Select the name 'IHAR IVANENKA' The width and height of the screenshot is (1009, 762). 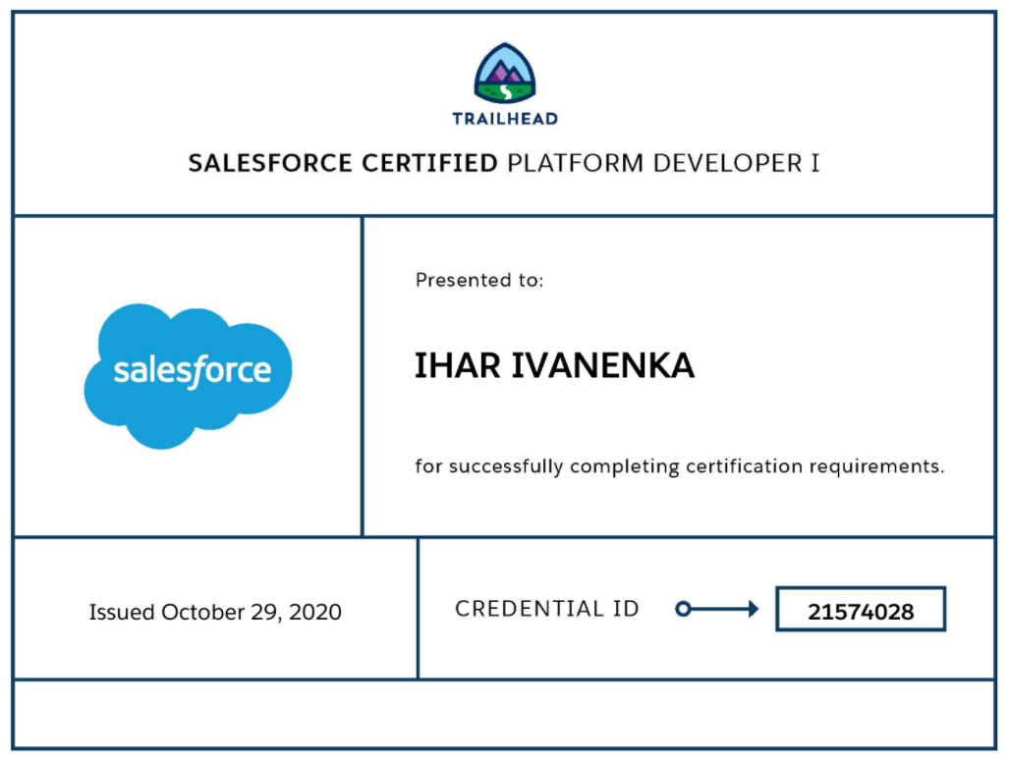tap(555, 366)
